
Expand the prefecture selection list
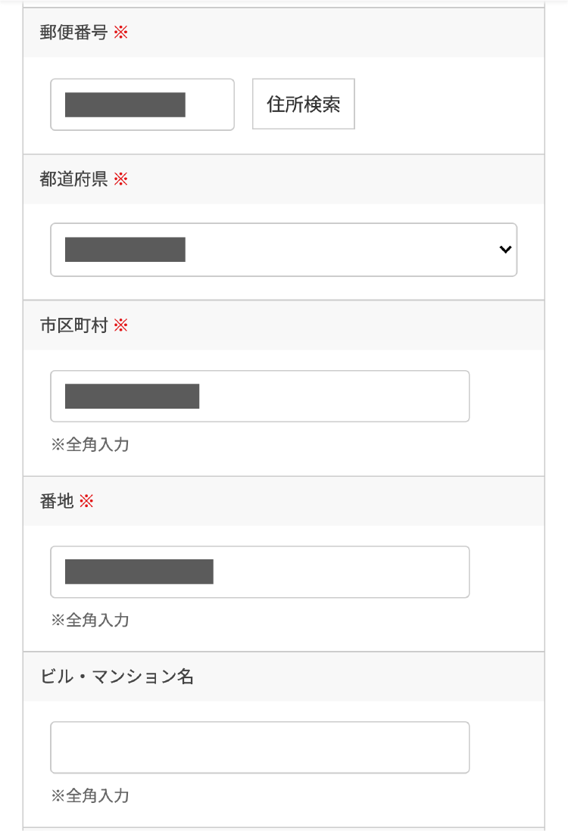point(284,250)
